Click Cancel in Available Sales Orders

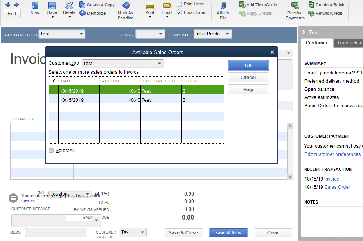[248, 78]
